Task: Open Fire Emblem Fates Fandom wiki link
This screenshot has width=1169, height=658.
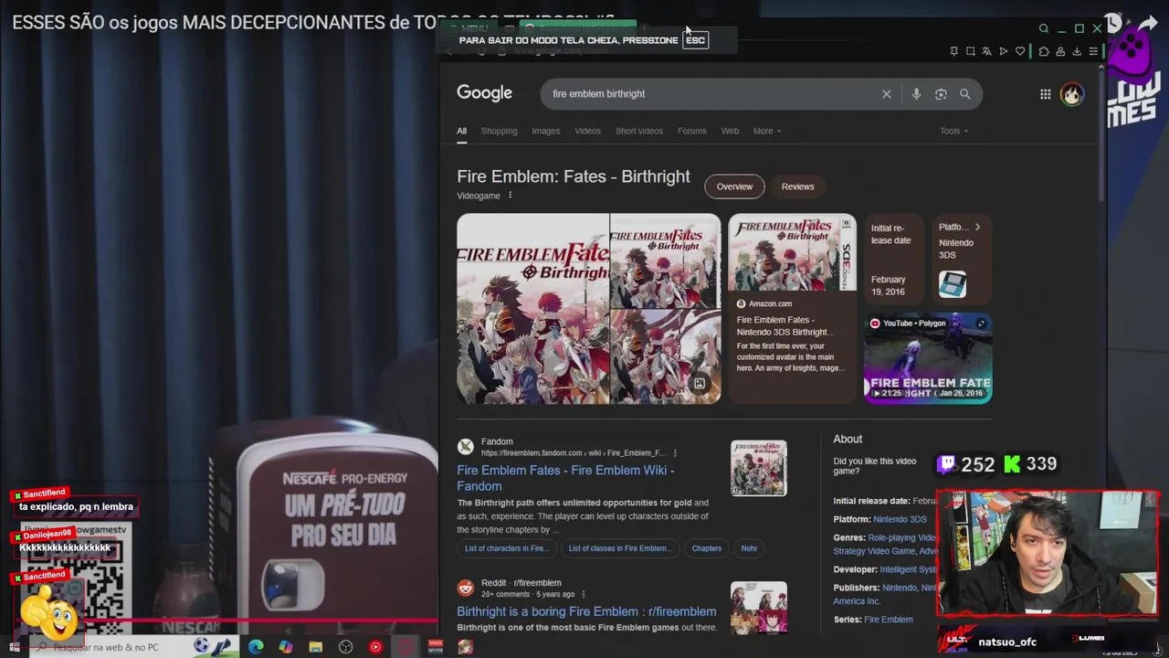Action: (x=565, y=478)
